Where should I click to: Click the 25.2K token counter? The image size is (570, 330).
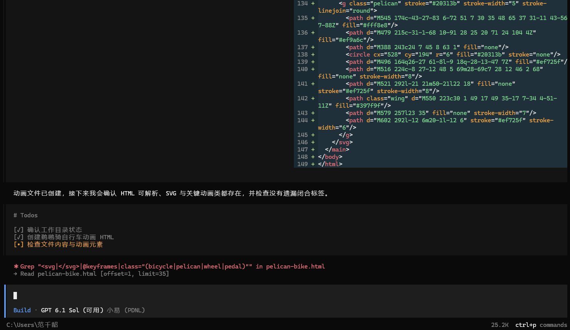(500, 325)
